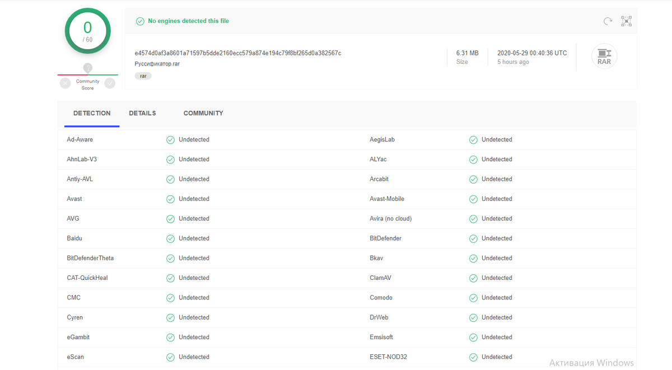Click the file hash text
Screen dimensions: 672x370
237,53
